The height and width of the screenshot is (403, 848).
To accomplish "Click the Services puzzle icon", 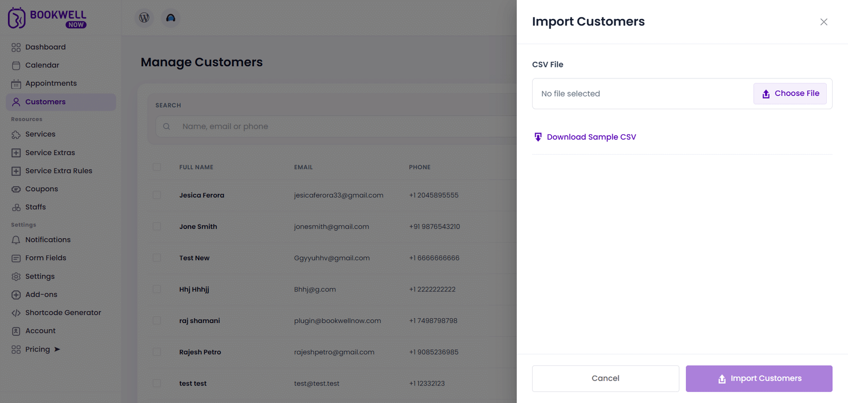I will tap(16, 135).
